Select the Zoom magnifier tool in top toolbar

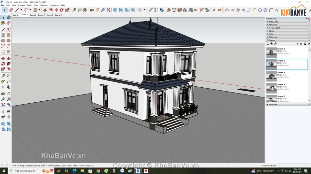[103, 10]
